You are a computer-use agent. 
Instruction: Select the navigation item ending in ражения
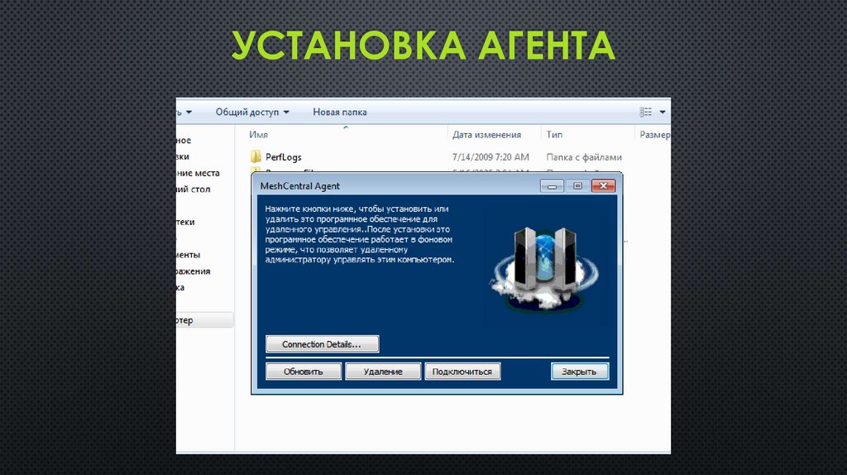[x=194, y=271]
